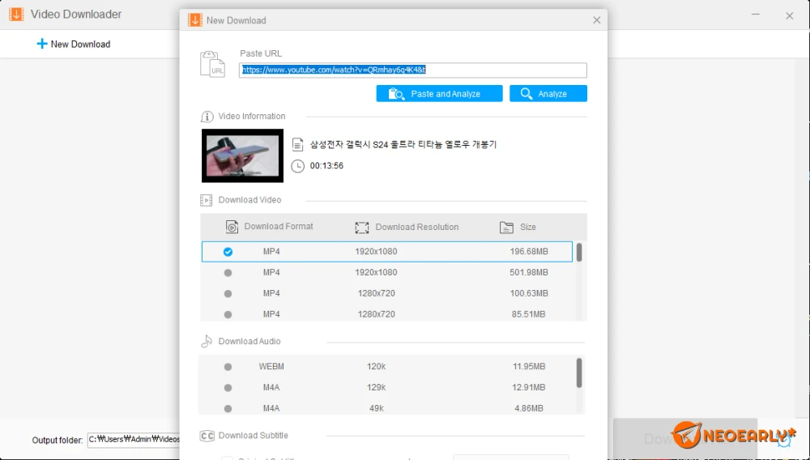Select WEBM 120k audio radio option
Screen dimensions: 810x460
click(228, 367)
